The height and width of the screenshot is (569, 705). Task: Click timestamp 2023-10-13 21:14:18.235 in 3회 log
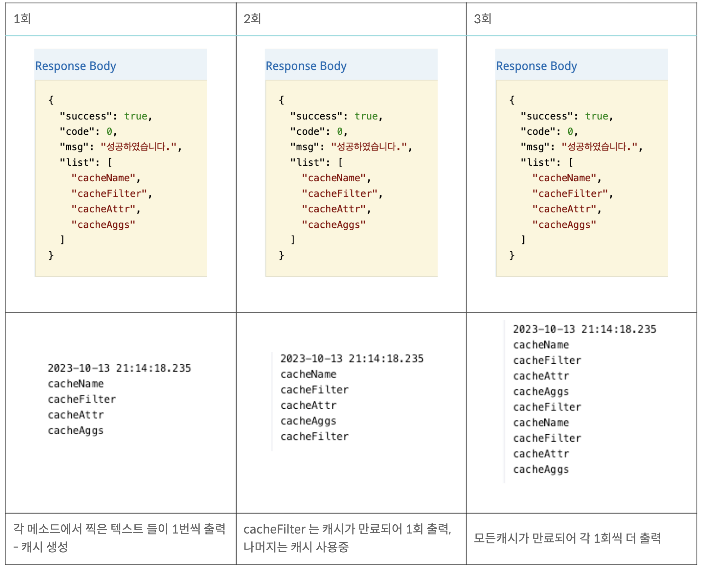tap(584, 329)
